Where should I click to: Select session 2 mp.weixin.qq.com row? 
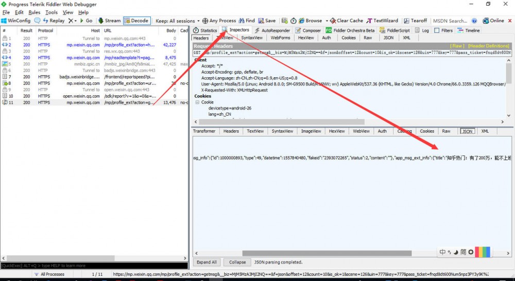(94, 45)
